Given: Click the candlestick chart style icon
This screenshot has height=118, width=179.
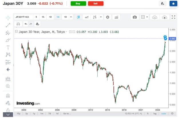Looking at the screenshot, I should pyautogui.click(x=78, y=17).
